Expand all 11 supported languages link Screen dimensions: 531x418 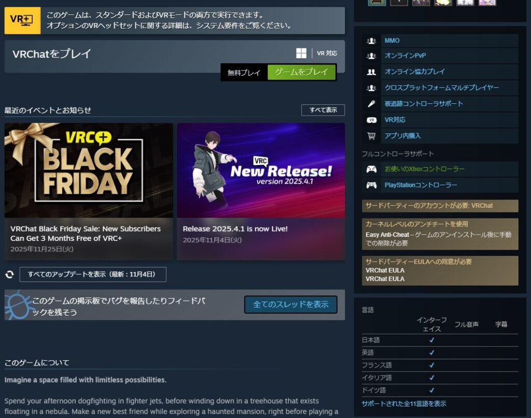click(403, 404)
